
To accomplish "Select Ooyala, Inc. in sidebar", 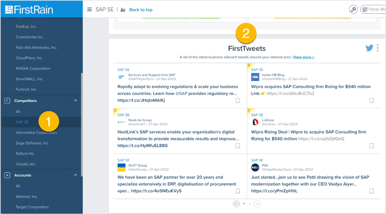I will (26, 164).
